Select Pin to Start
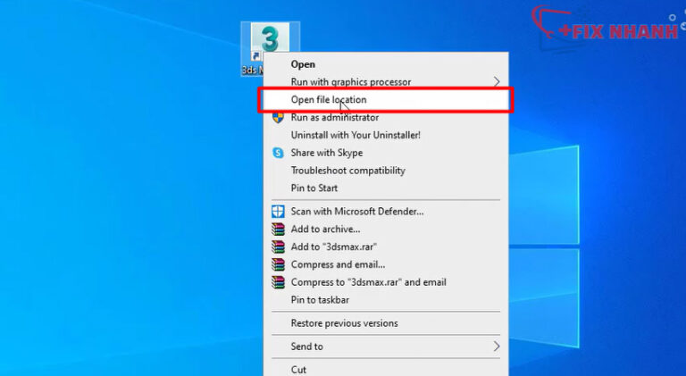686x376 pixels. (386, 188)
